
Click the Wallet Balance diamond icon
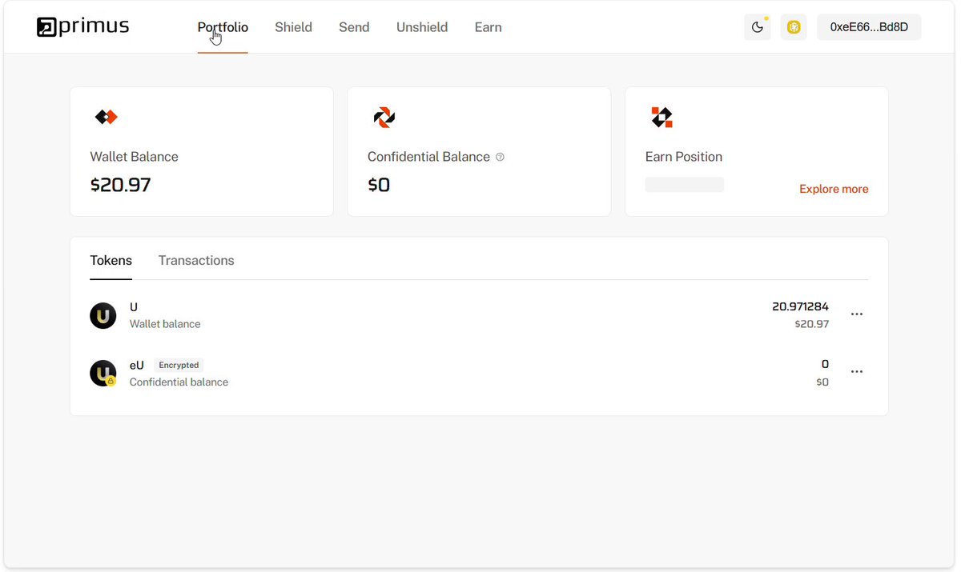tap(107, 118)
